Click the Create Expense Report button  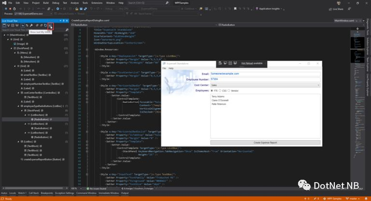click(x=265, y=143)
